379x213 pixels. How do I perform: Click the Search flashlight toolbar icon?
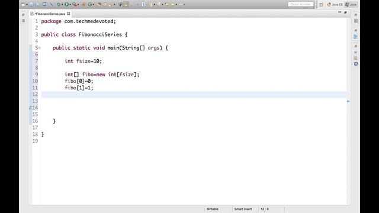click(111, 4)
